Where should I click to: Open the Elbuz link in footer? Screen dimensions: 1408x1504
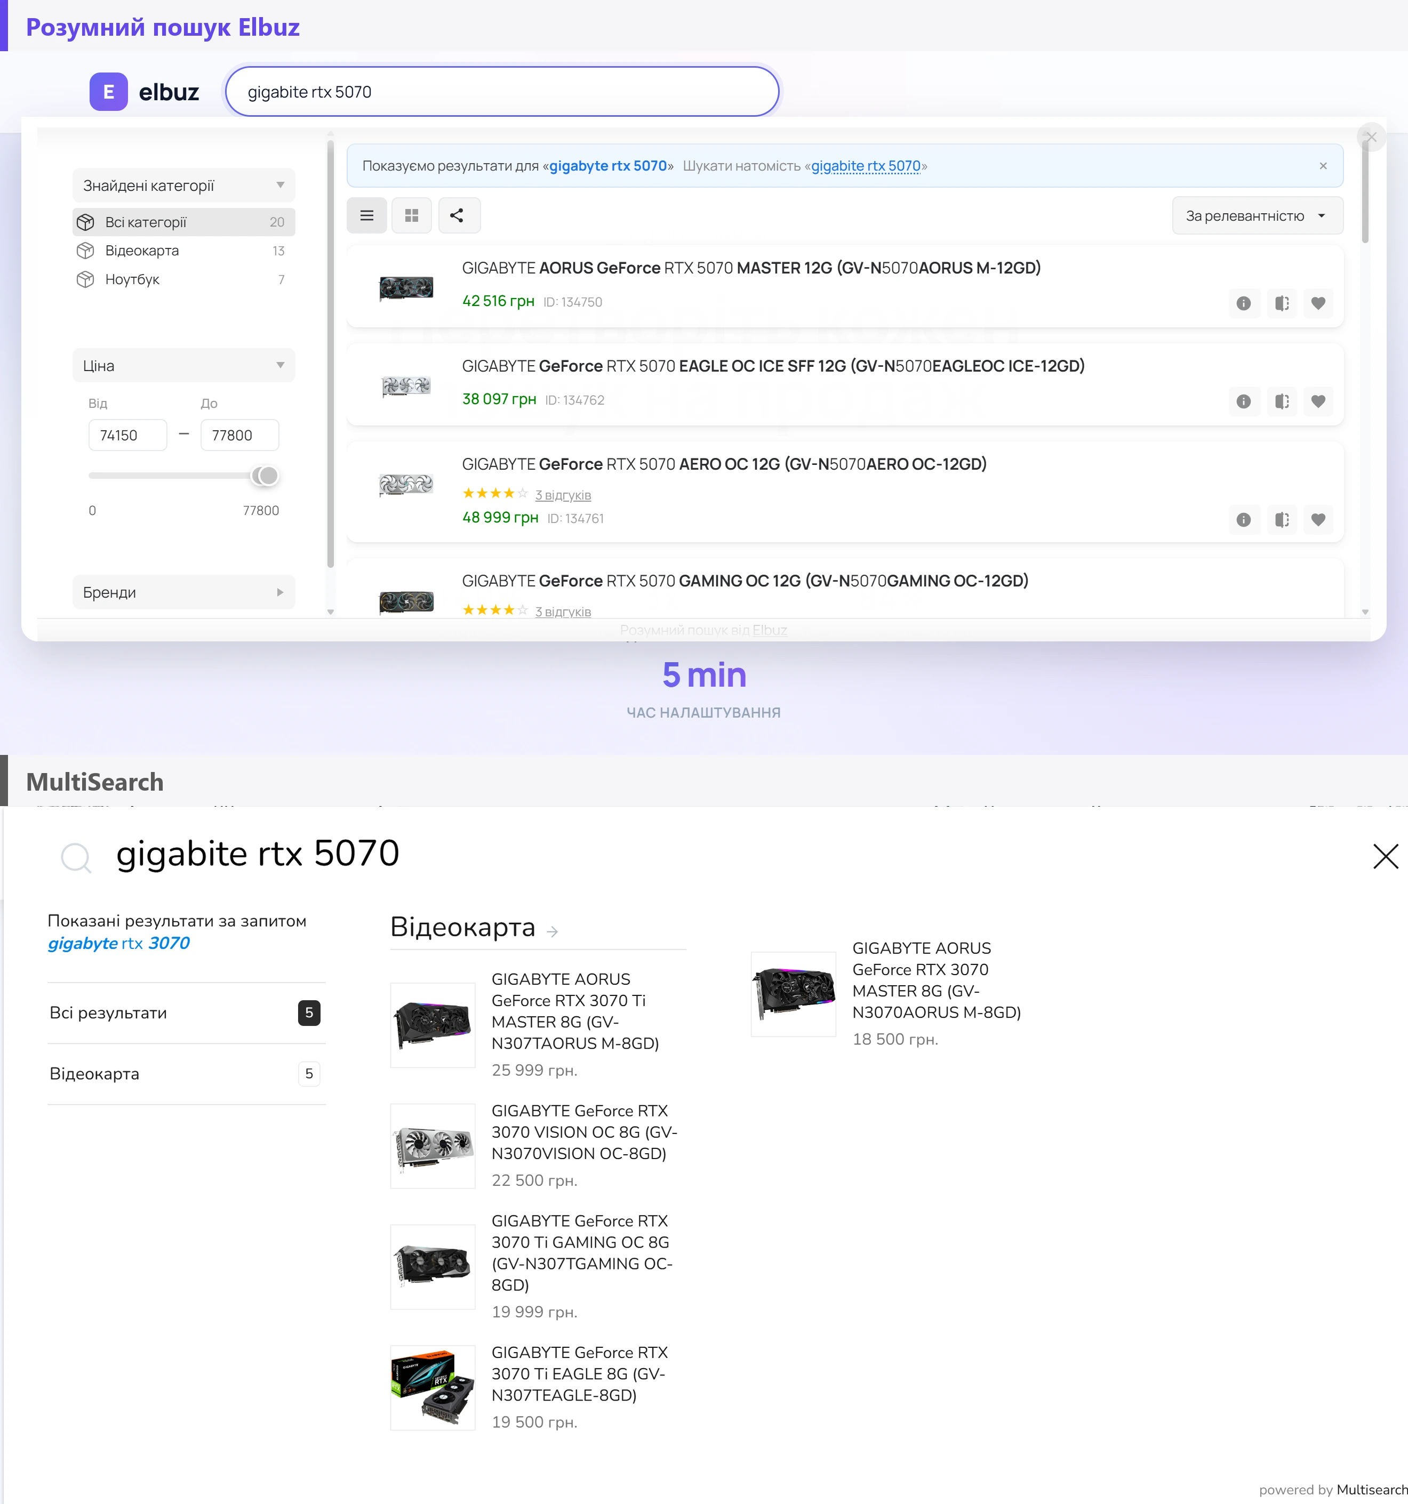click(770, 630)
